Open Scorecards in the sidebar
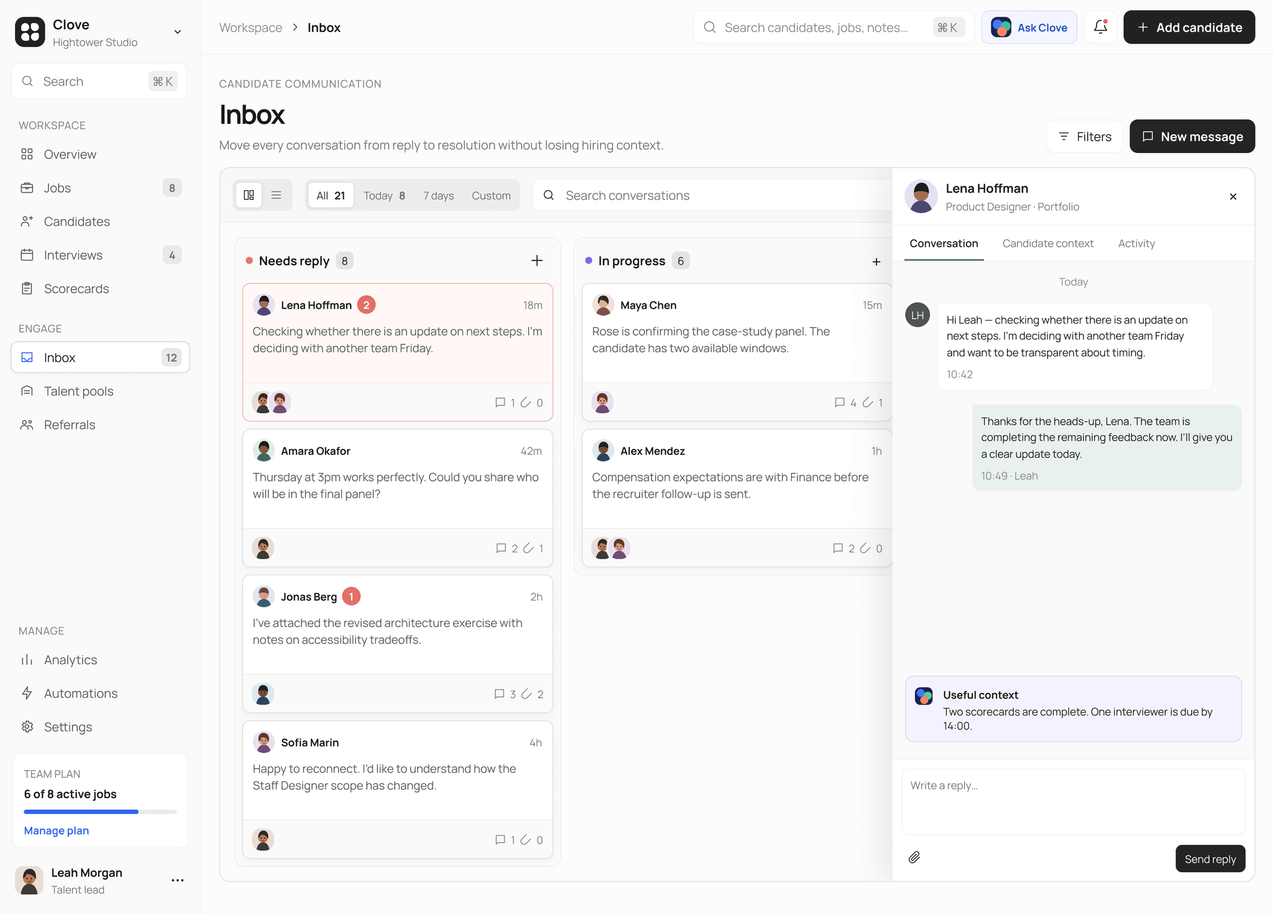 [100, 288]
